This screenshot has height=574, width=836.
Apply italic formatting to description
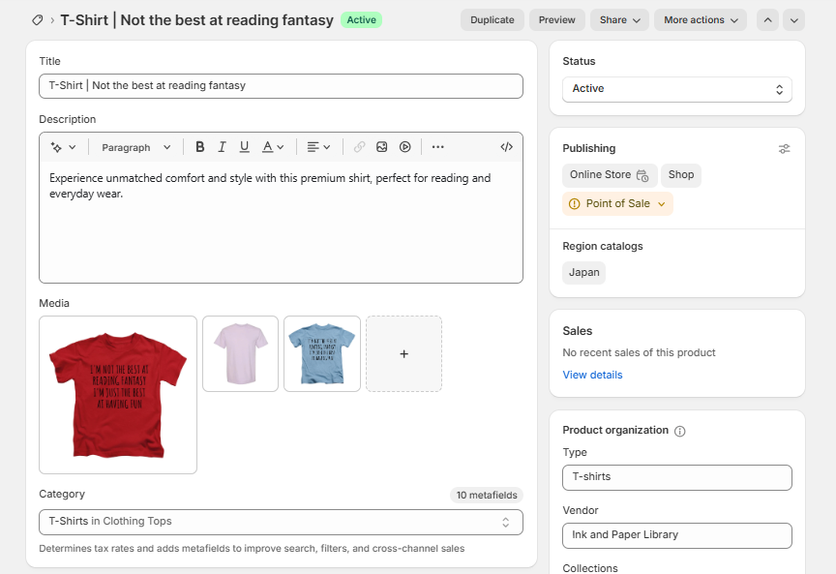222,147
